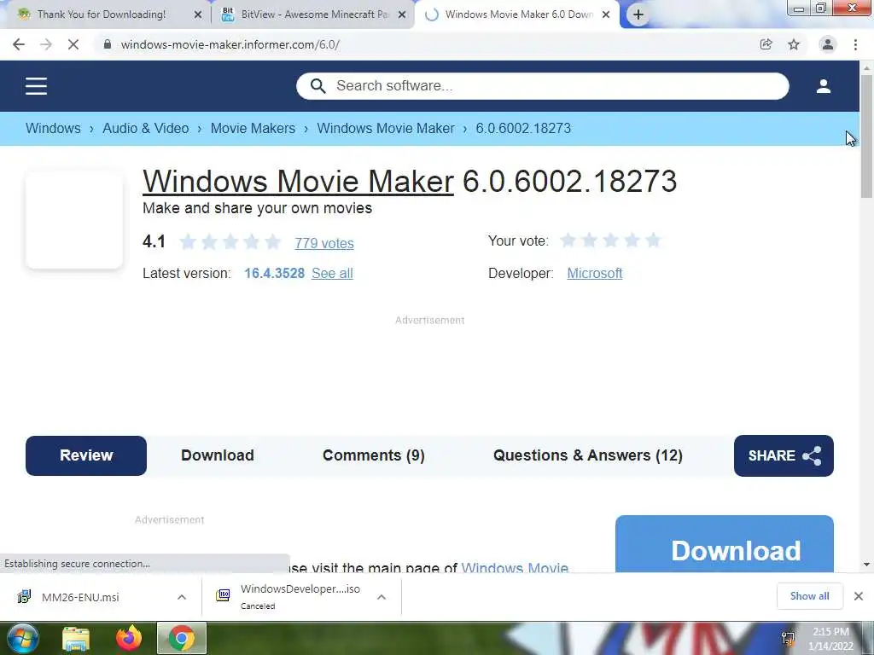Click the Windows Movie Maker Main Page link
Screen dimensions: 874x655
[x=515, y=567]
